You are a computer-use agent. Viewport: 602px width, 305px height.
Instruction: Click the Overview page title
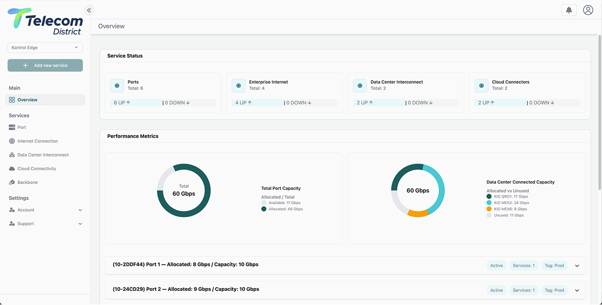(x=111, y=26)
